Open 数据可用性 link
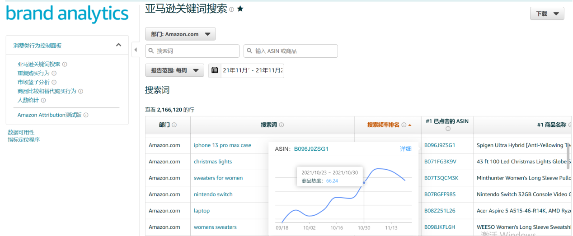This screenshot has width=573, height=236. pyautogui.click(x=21, y=132)
